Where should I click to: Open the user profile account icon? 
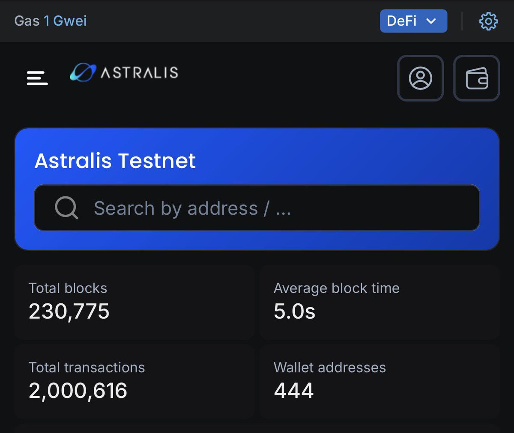[421, 78]
